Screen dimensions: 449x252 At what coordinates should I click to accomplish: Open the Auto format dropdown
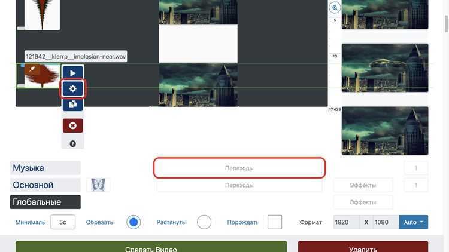[x=414, y=222]
